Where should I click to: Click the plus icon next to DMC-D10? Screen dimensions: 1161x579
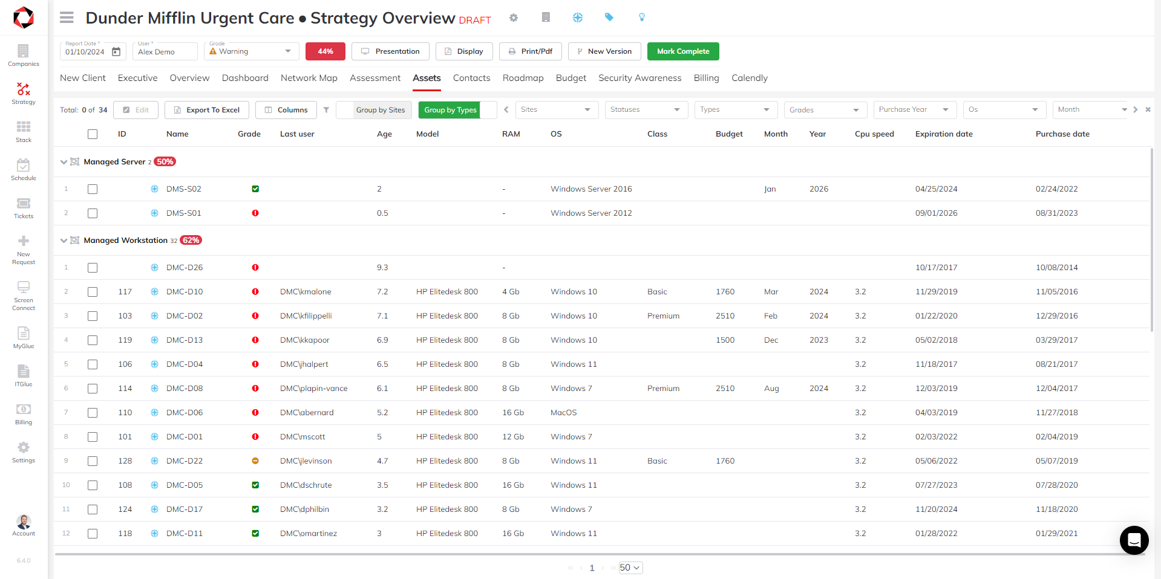pyautogui.click(x=154, y=292)
